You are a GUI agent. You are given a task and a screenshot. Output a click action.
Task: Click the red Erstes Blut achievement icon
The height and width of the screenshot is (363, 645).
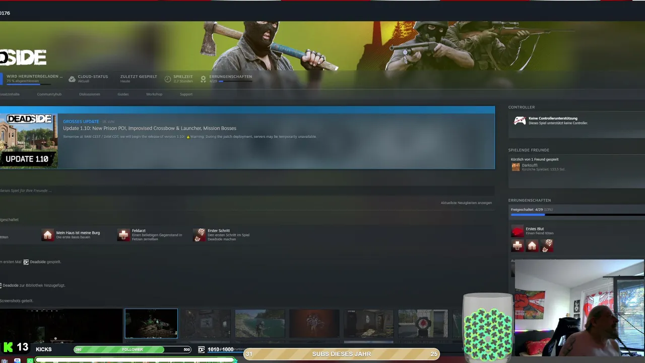coord(518,231)
